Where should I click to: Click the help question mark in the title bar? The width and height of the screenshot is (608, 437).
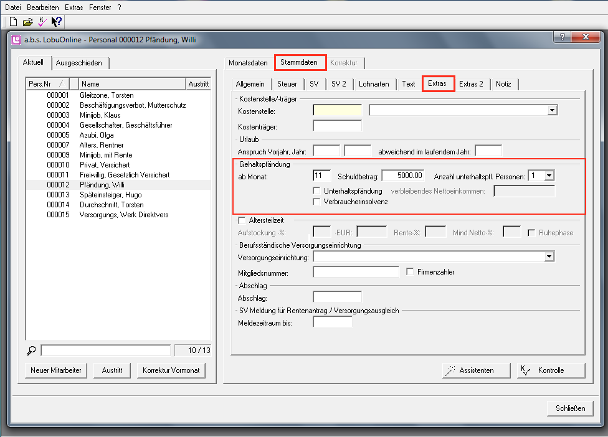(562, 37)
